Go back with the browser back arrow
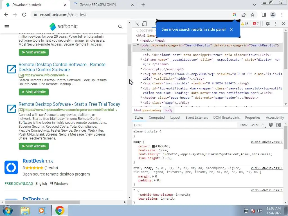Viewport: 288px width, 216px height. point(6,15)
